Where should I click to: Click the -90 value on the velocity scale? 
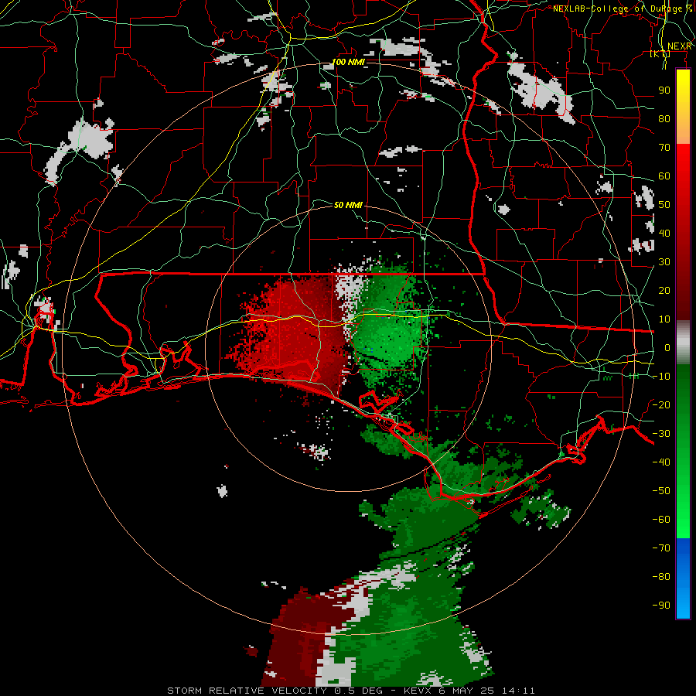pos(661,606)
